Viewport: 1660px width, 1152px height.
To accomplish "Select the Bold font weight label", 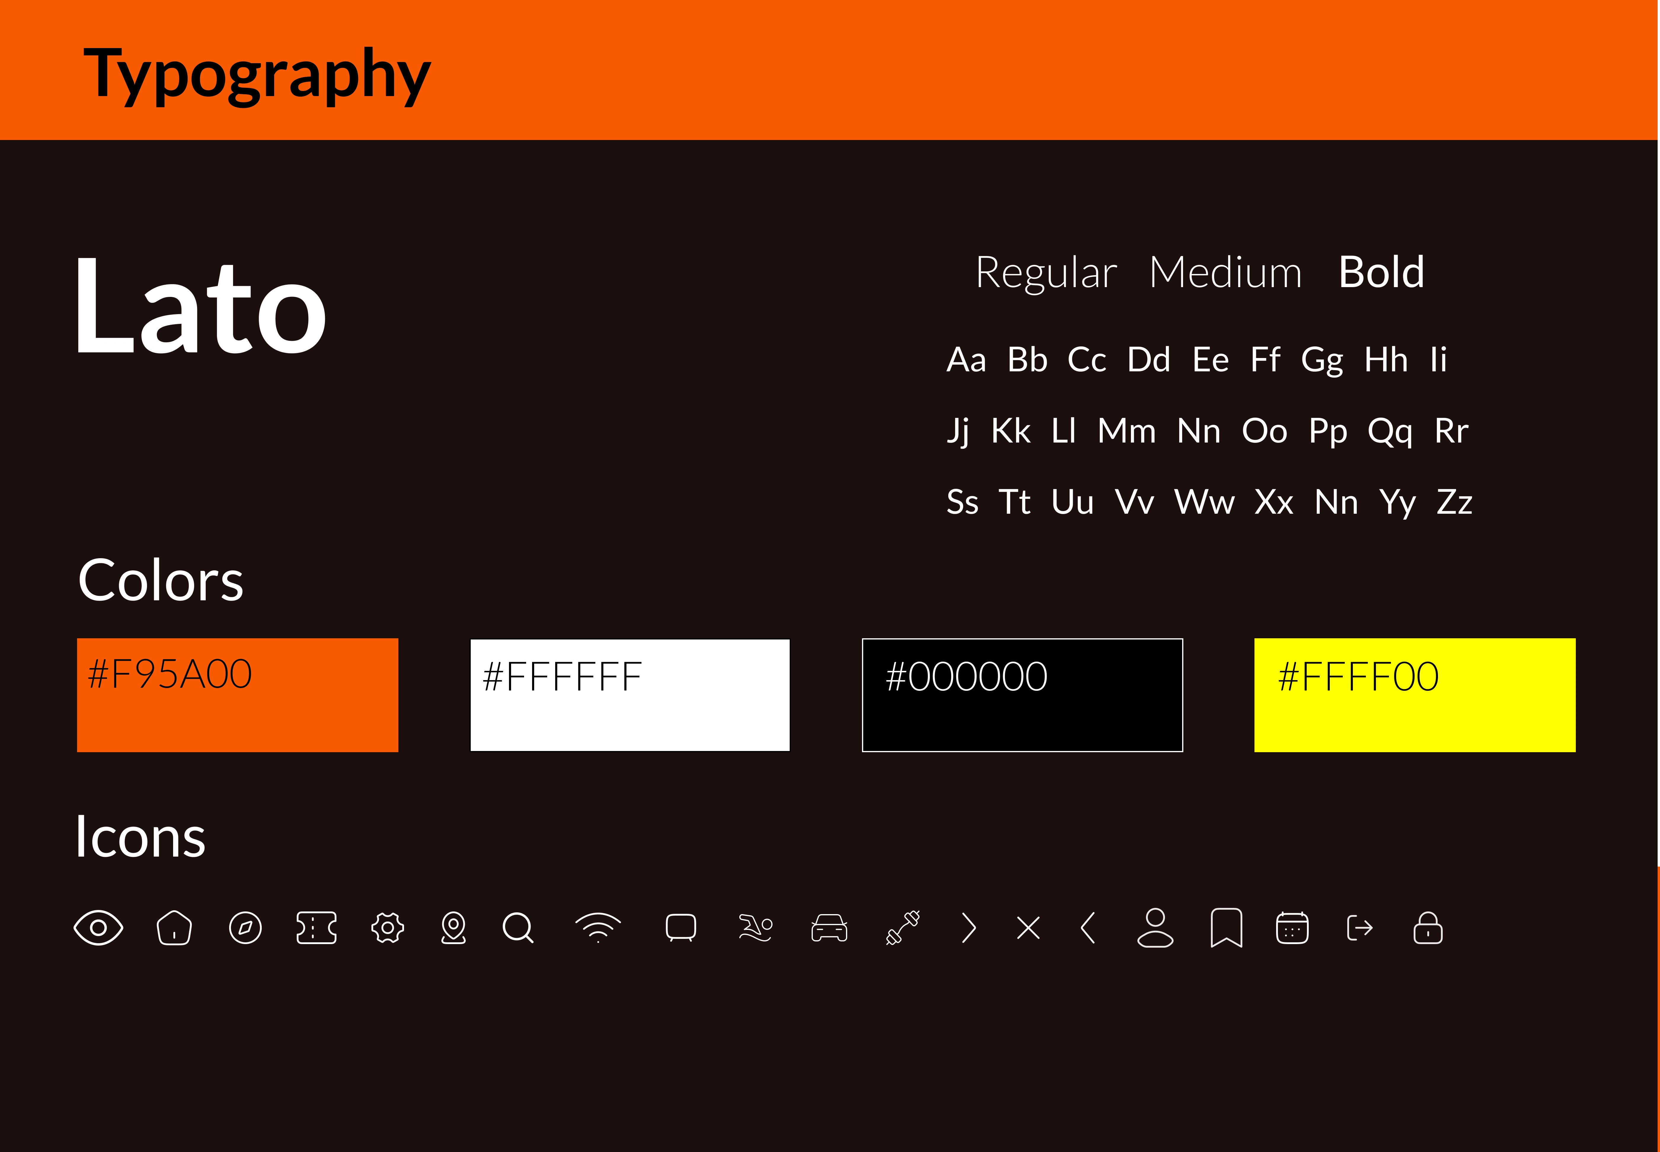I will point(1381,273).
